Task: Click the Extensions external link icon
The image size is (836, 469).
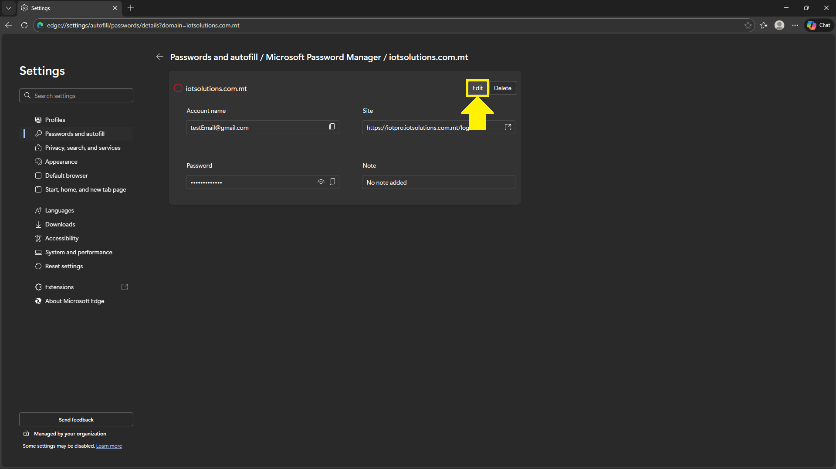Action: pos(125,287)
